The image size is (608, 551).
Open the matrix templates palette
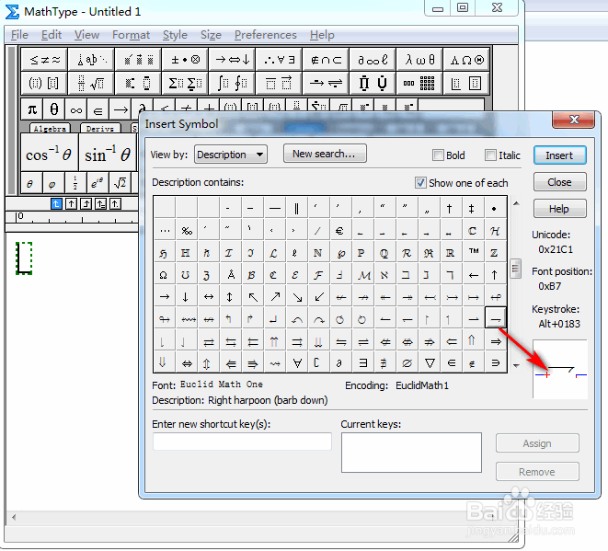(x=419, y=83)
